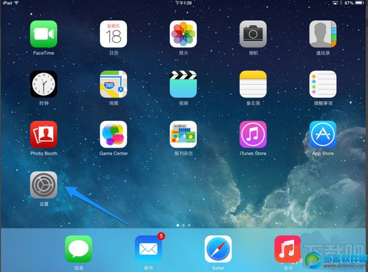Viewport: 368px width, 272px height.
Task: Launch the Photos app with the flower icon
Action: click(183, 34)
